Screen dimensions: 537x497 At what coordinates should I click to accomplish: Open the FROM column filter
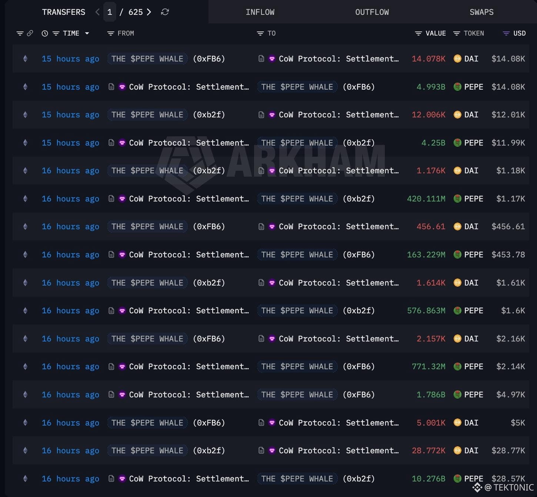tap(110, 33)
